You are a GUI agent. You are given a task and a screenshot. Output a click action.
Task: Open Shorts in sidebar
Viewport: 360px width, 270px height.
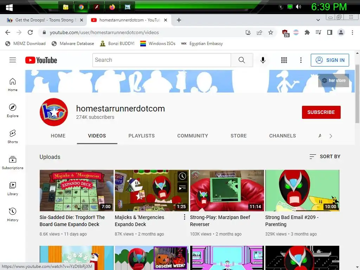(13, 137)
